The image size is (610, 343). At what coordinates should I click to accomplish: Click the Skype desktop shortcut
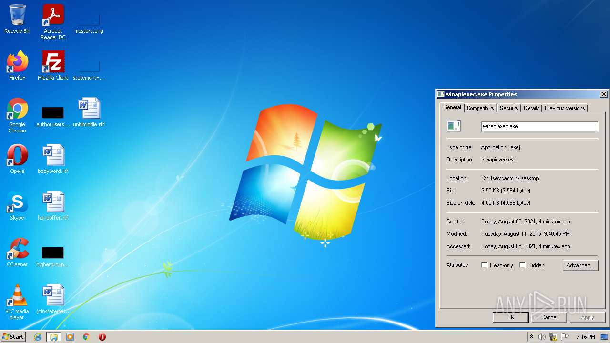[x=17, y=205]
